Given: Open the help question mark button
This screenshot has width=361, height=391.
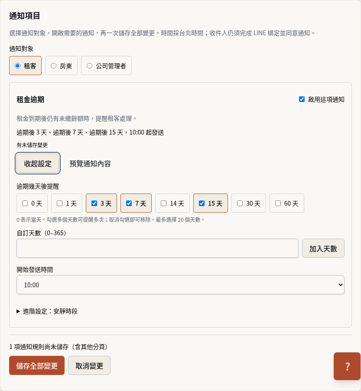Looking at the screenshot, I should 347,366.
